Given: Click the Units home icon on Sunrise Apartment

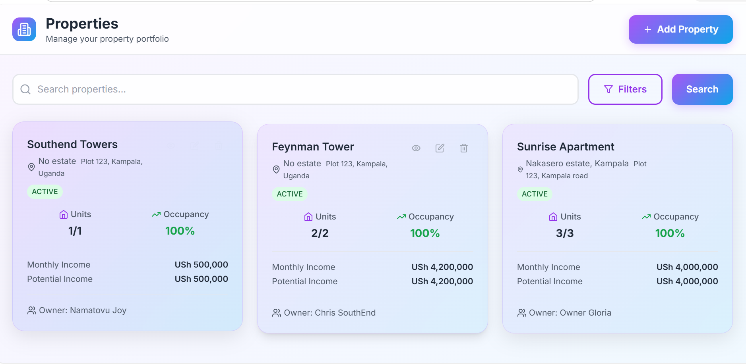Looking at the screenshot, I should pos(553,217).
